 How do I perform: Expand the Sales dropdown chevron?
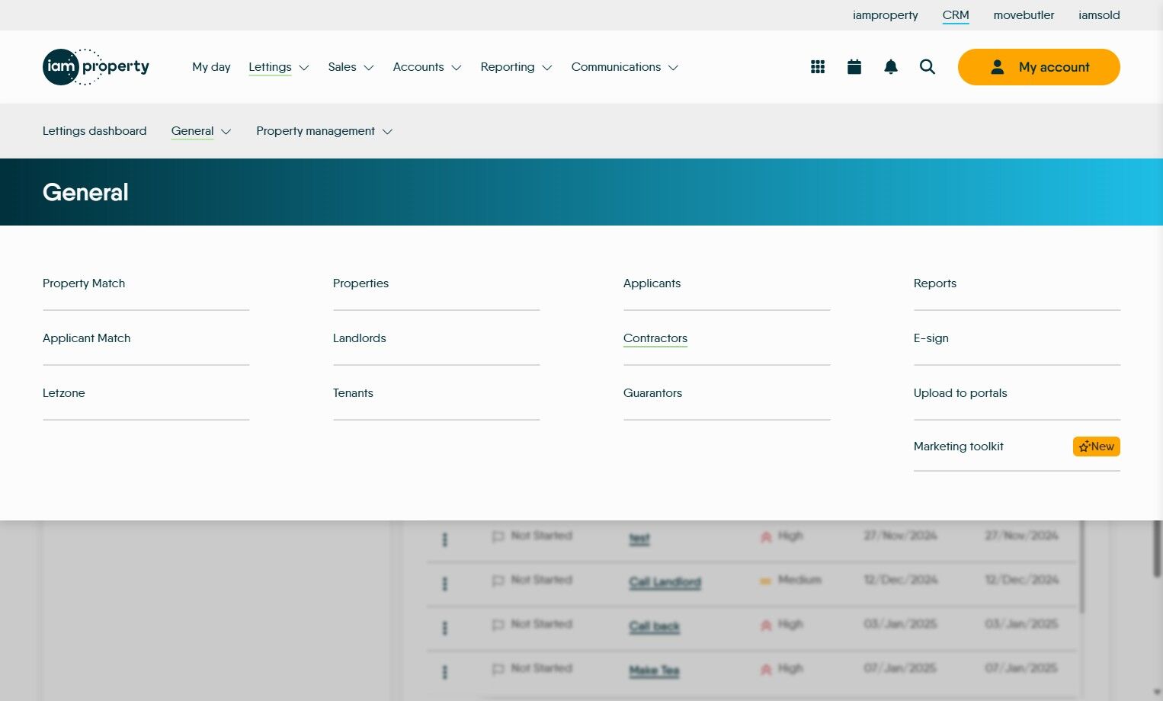tap(369, 68)
